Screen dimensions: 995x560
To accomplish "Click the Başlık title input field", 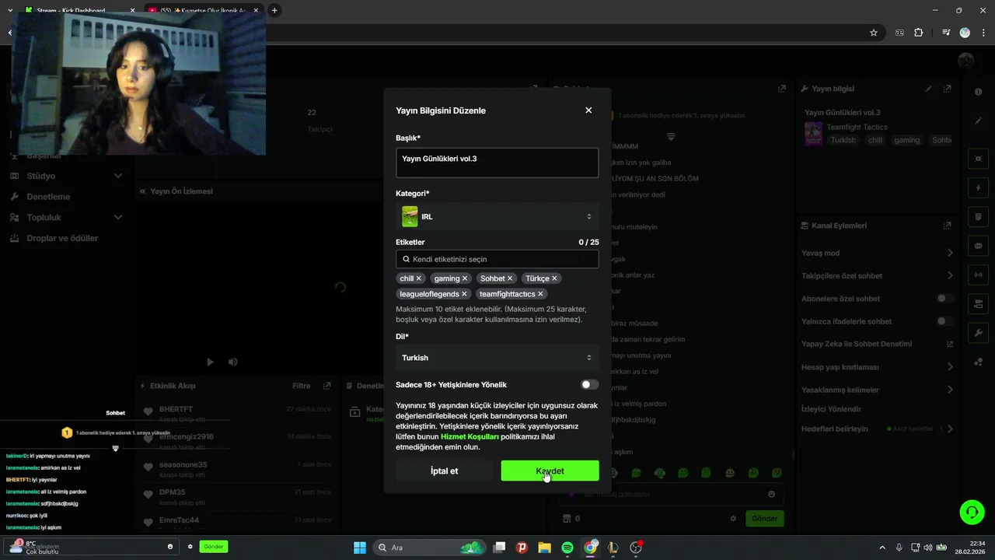I will (x=497, y=163).
